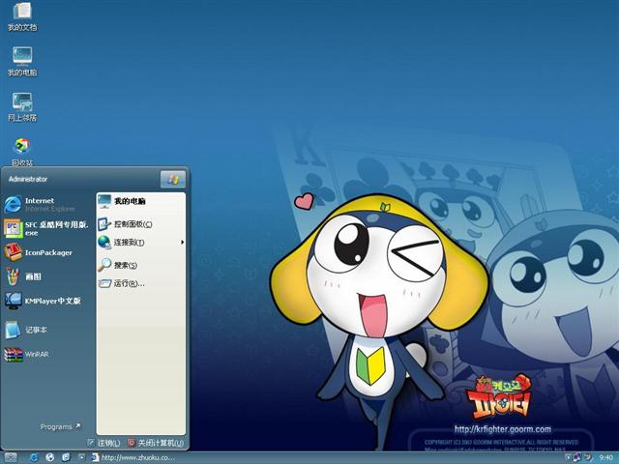This screenshot has width=619, height=464.
Task: Click the 9:40 clock in tray
Action: click(606, 458)
